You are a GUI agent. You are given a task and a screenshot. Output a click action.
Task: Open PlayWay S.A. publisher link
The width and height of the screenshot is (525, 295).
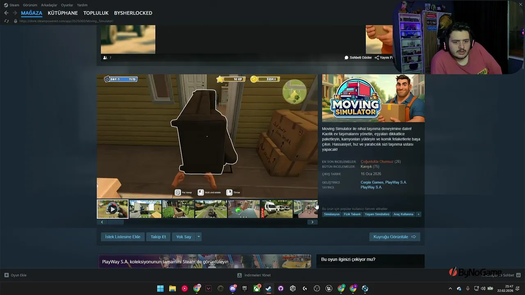371,187
